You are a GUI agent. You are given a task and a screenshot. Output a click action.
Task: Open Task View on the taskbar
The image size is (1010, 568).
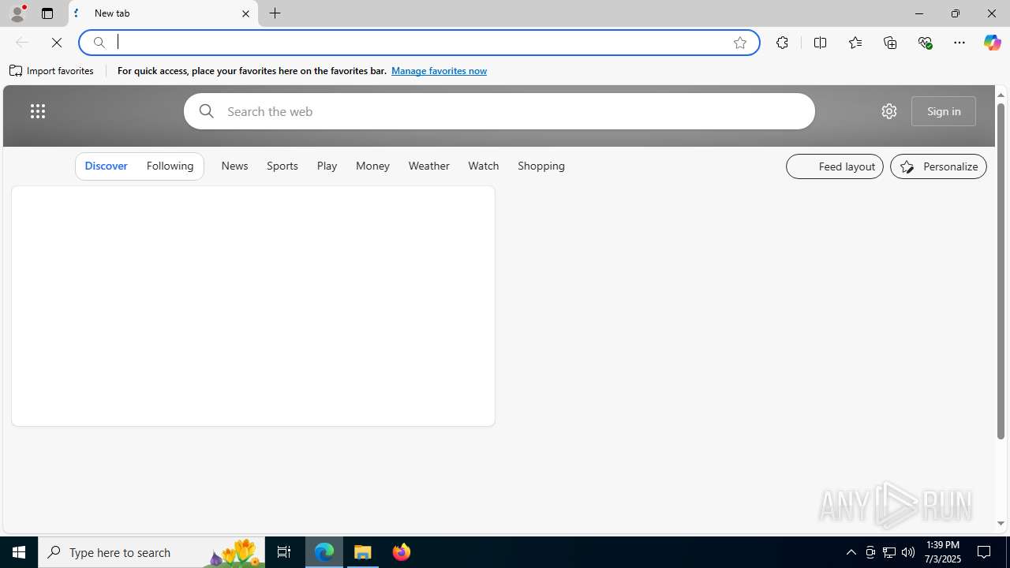(x=284, y=552)
